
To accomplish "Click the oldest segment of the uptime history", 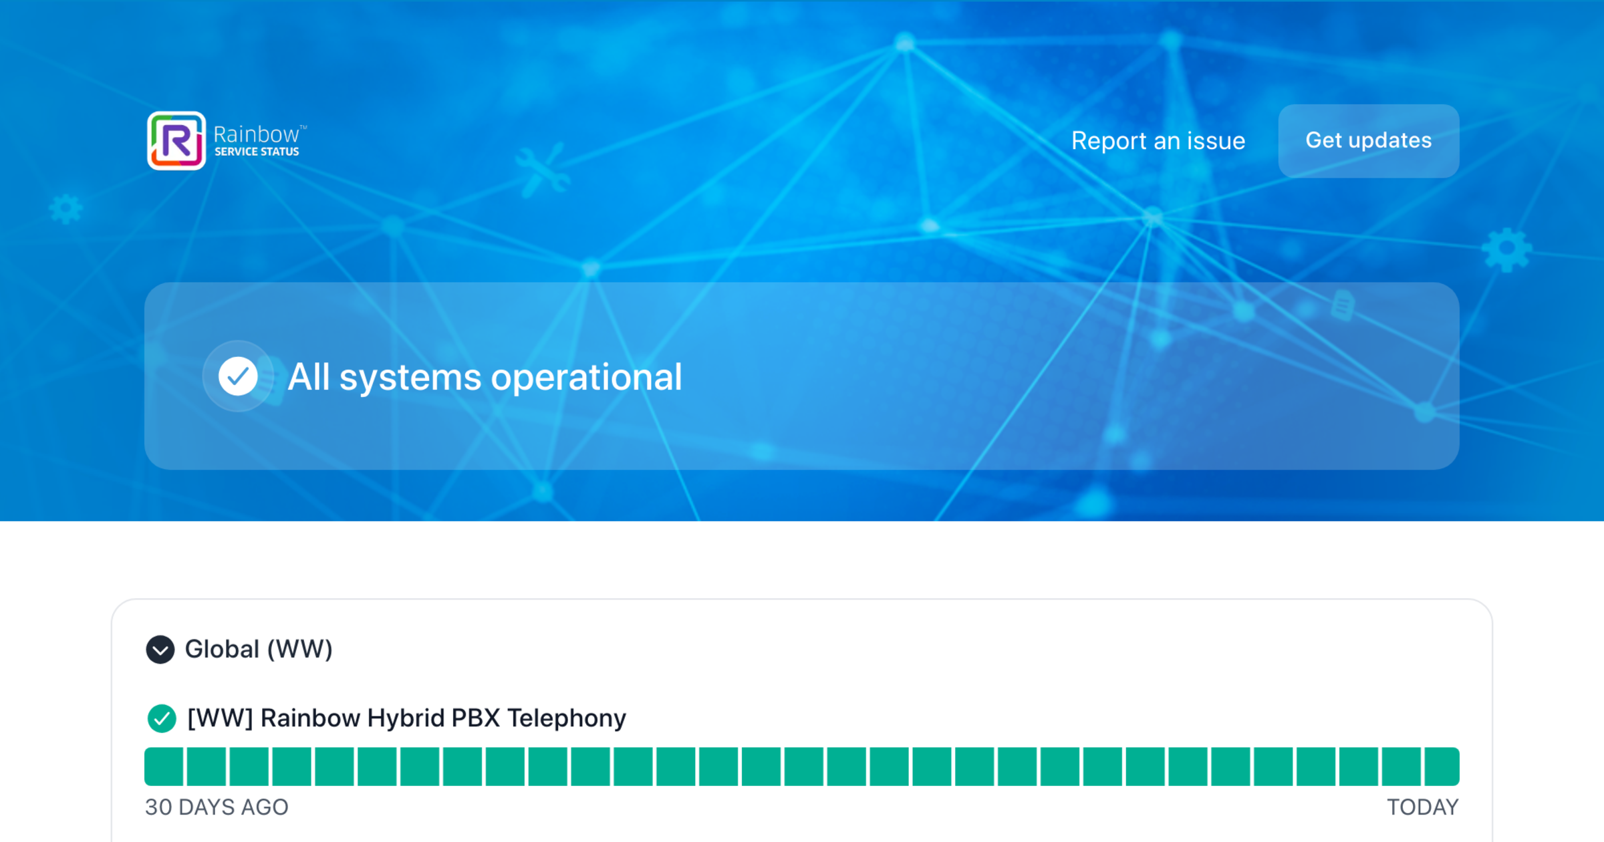I will click(x=162, y=767).
